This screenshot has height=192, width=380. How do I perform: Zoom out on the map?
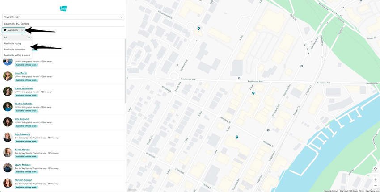point(376,185)
